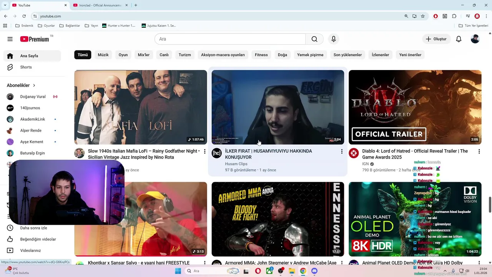The image size is (492, 277).
Task: Select the Canlı filter chip
Action: point(164,55)
